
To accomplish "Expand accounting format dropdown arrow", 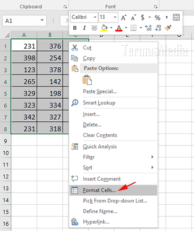I will tap(149, 17).
